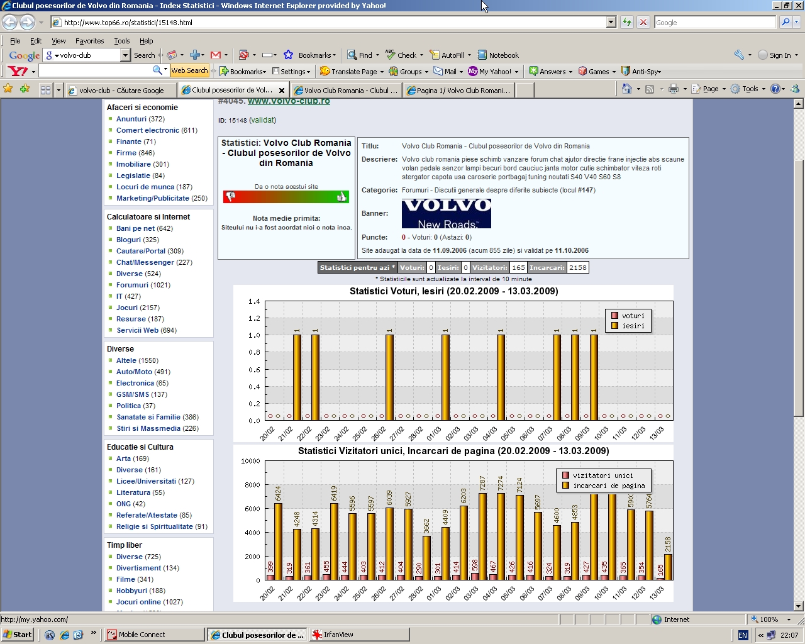This screenshot has width=805, height=644.
Task: Open the Favorites menu
Action: (x=90, y=41)
